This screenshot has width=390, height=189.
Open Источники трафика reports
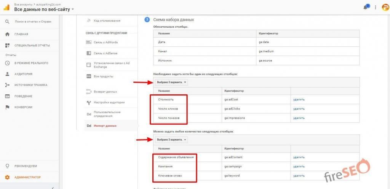[30, 85]
